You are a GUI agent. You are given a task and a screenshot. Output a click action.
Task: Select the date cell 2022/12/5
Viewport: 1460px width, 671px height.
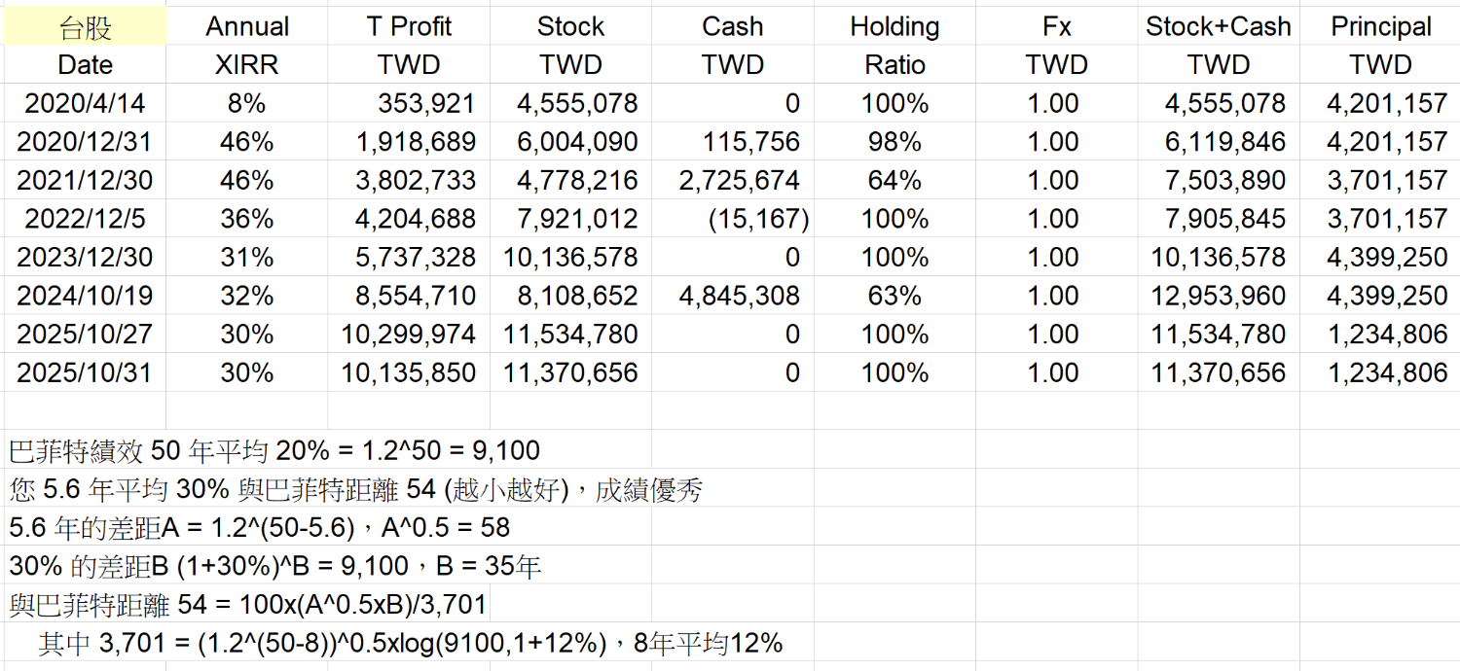(x=85, y=219)
